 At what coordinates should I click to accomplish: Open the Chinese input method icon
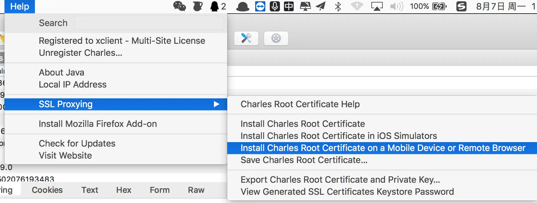(x=289, y=6)
